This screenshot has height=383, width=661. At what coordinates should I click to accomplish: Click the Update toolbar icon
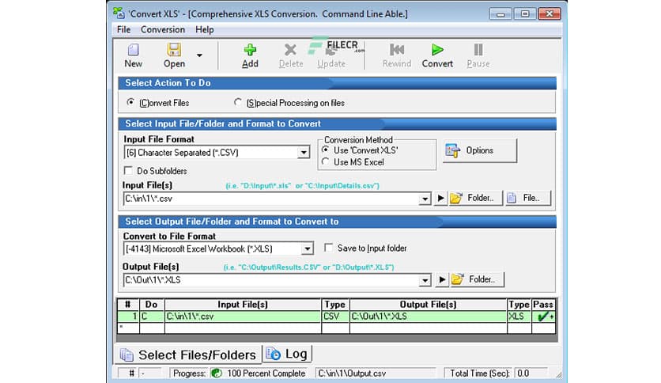tap(331, 51)
